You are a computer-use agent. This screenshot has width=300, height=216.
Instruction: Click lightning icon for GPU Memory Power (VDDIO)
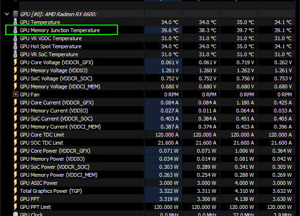15,159
